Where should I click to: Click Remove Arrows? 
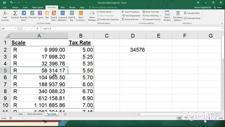130,19
